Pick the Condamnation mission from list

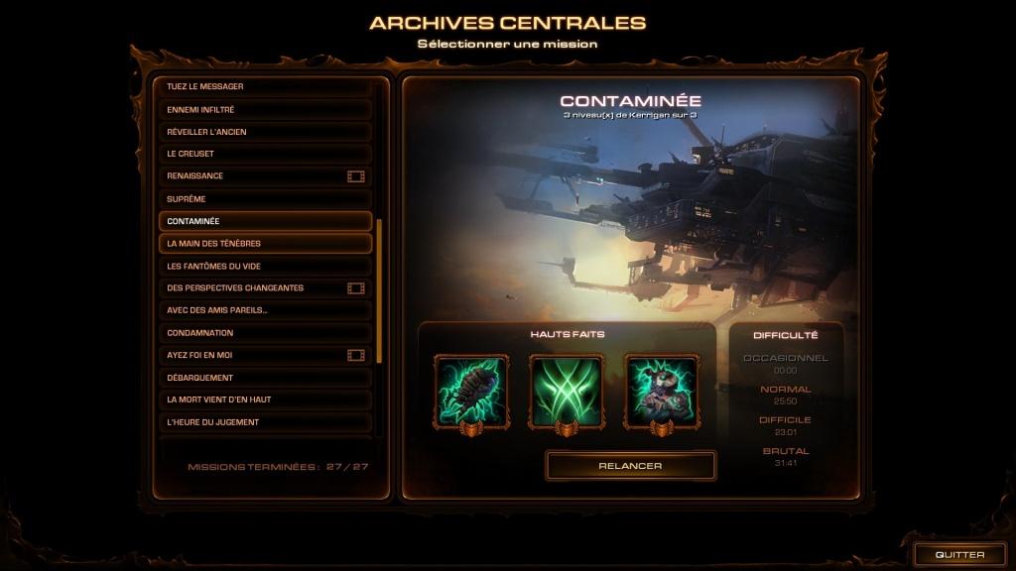[265, 333]
